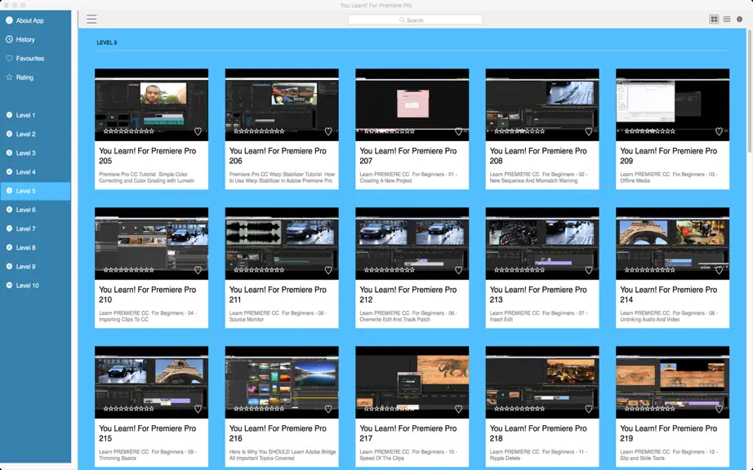Open title 'You Learn! For Premiere Pro 213'
The height and width of the screenshot is (470, 753).
[538, 295]
